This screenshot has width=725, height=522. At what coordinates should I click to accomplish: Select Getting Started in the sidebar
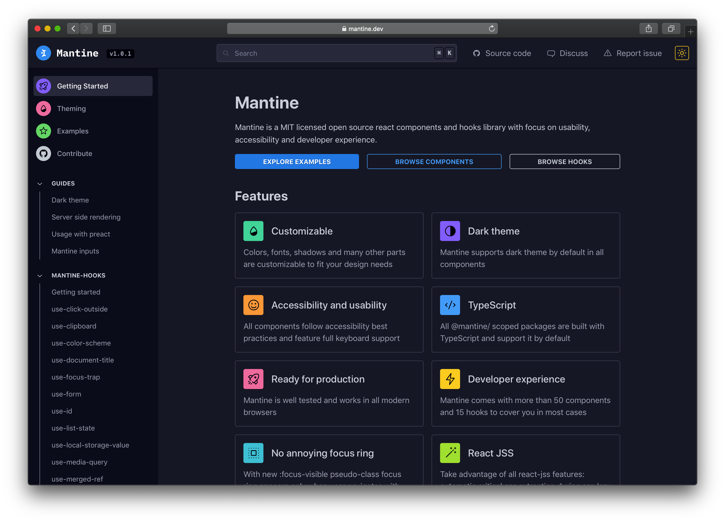click(93, 86)
